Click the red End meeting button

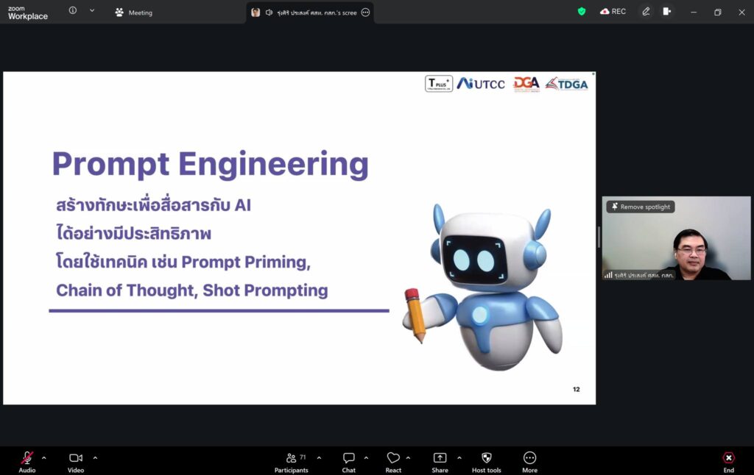728,459
